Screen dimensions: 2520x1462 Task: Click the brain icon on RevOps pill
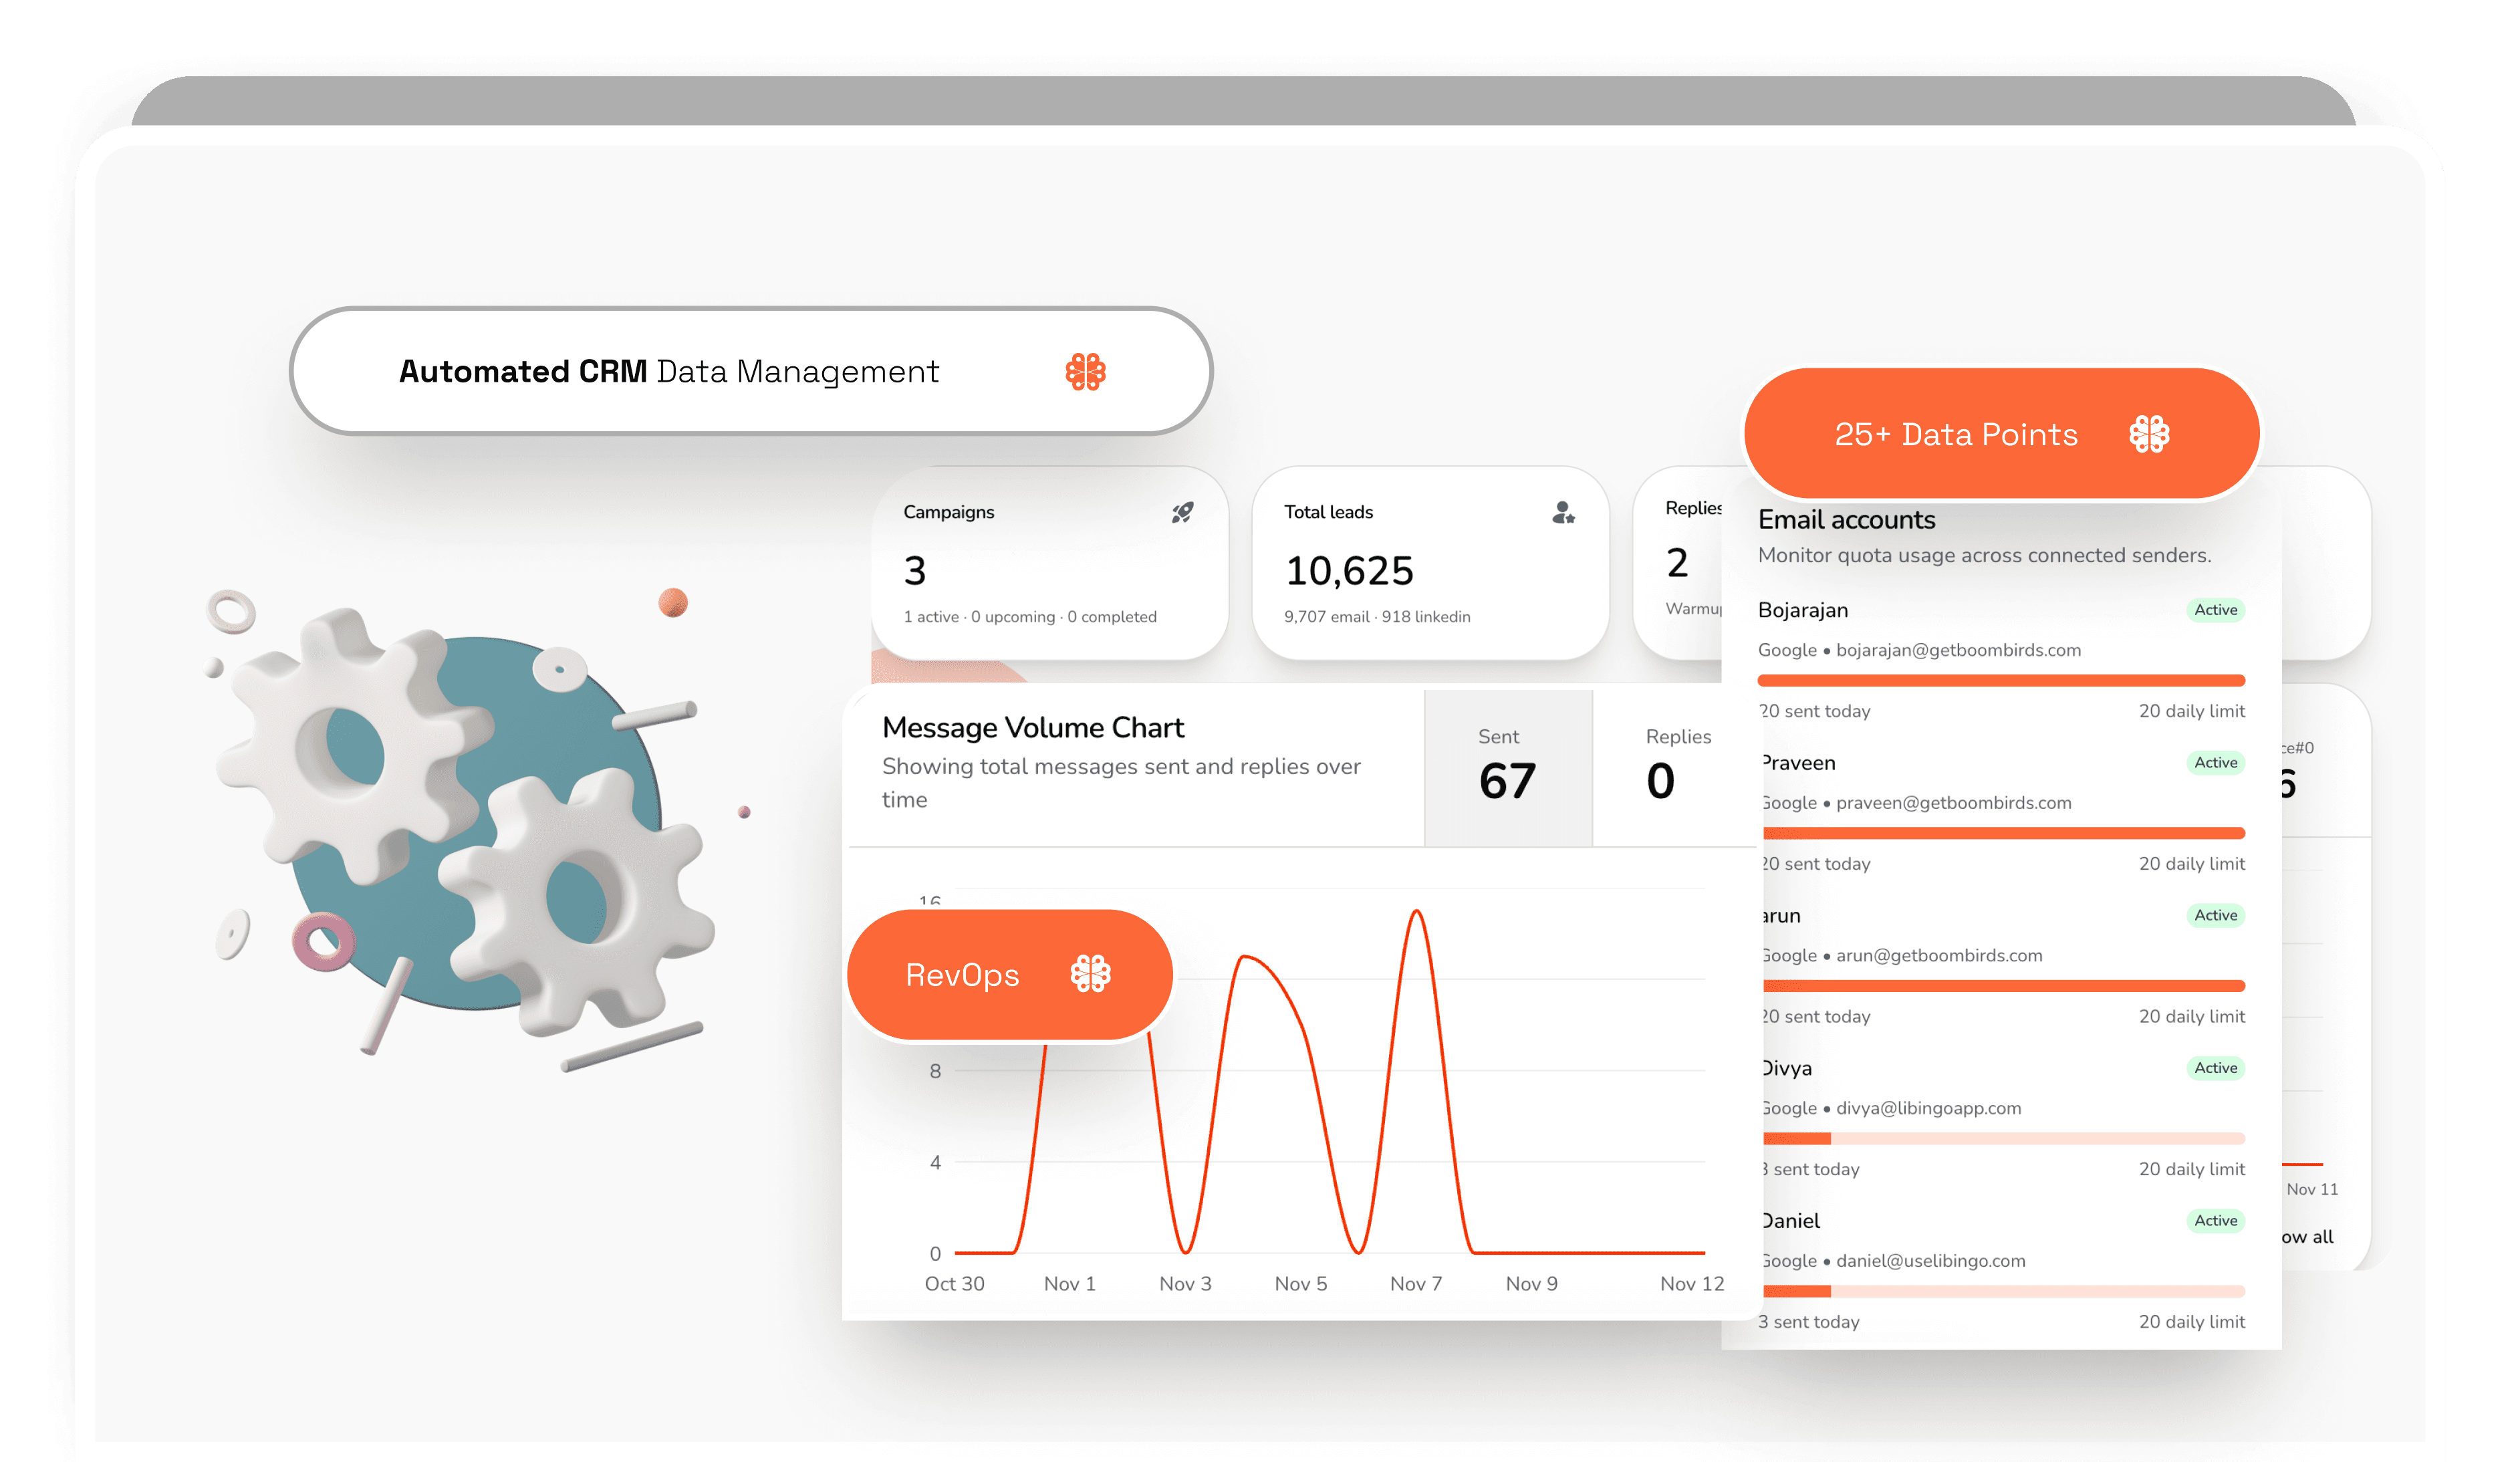[1090, 973]
